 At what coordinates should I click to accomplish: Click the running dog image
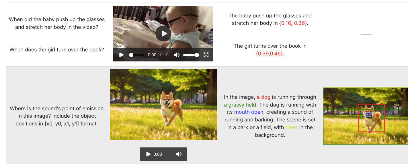coord(163,105)
